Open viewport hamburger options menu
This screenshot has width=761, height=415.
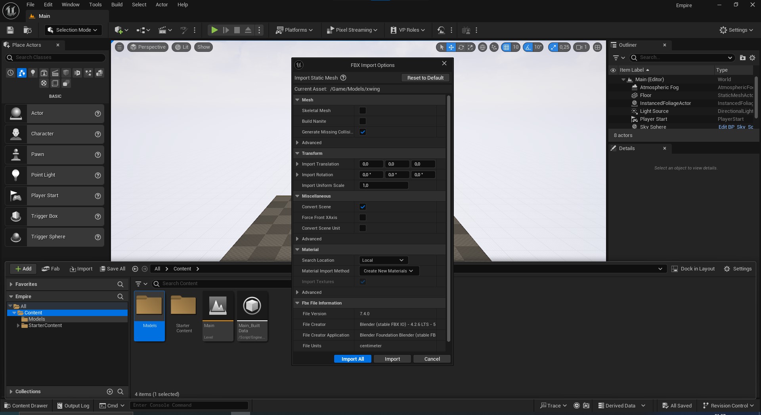point(119,47)
